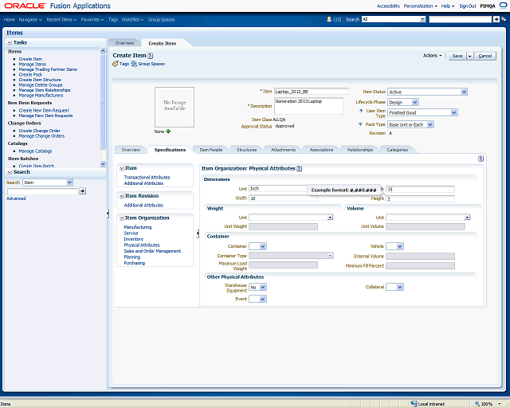510x408 pixels.
Task: Open the Actions menu
Action: point(432,56)
